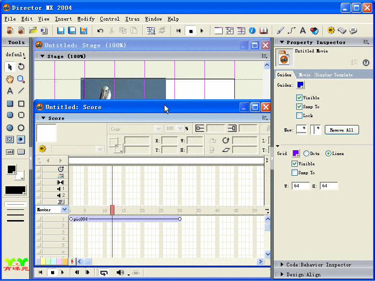The image size is (375, 281).
Task: Step forward one frame in control panel
Action: pos(88,273)
